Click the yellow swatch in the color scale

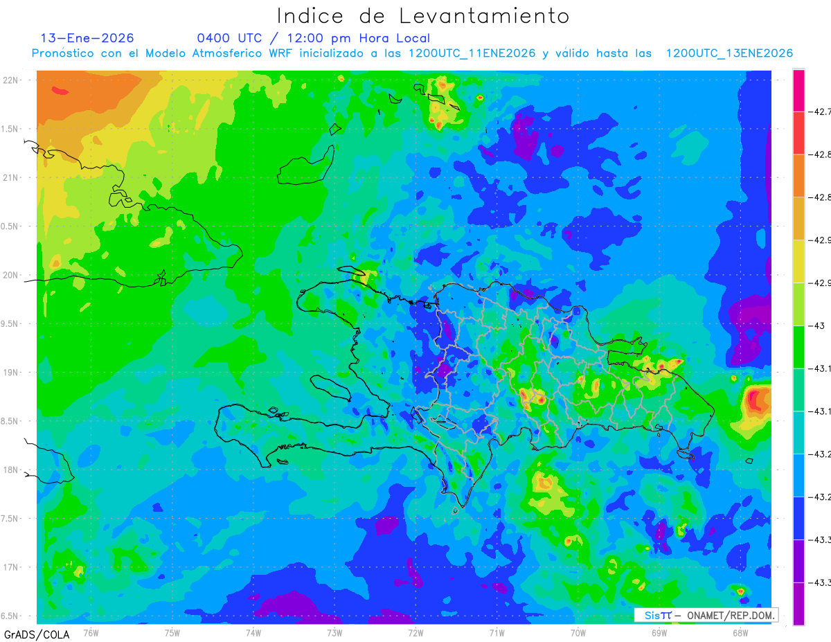point(798,261)
